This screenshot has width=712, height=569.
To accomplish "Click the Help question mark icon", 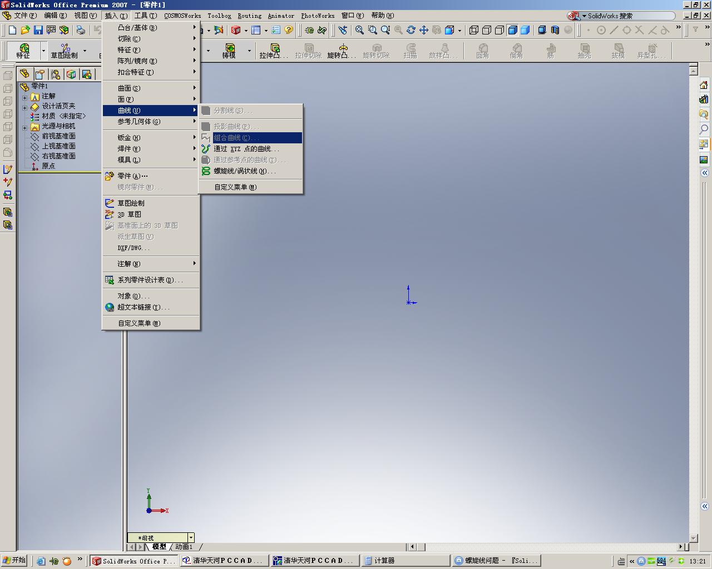I will pos(289,30).
